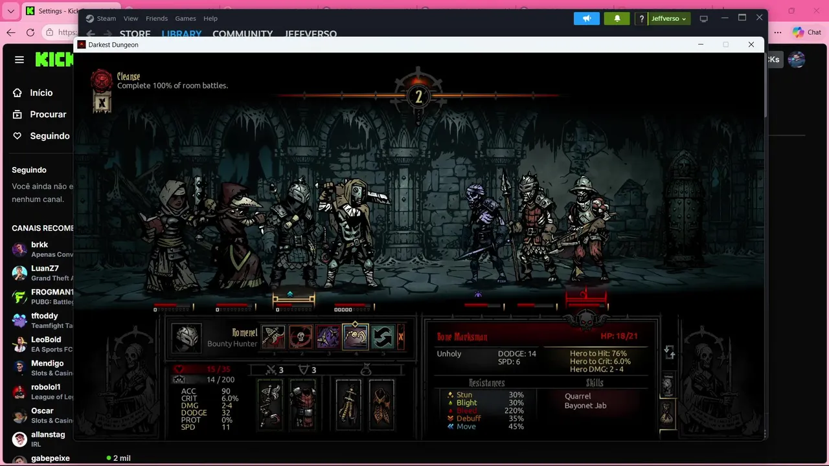
Task: Click the Steam back navigation arrow
Action: pyautogui.click(x=91, y=34)
